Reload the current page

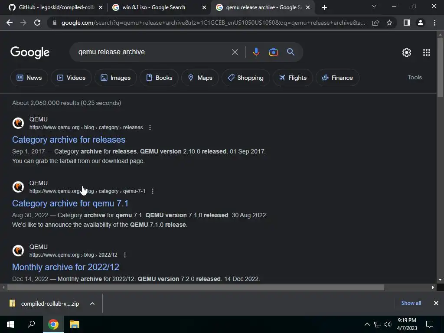[37, 23]
